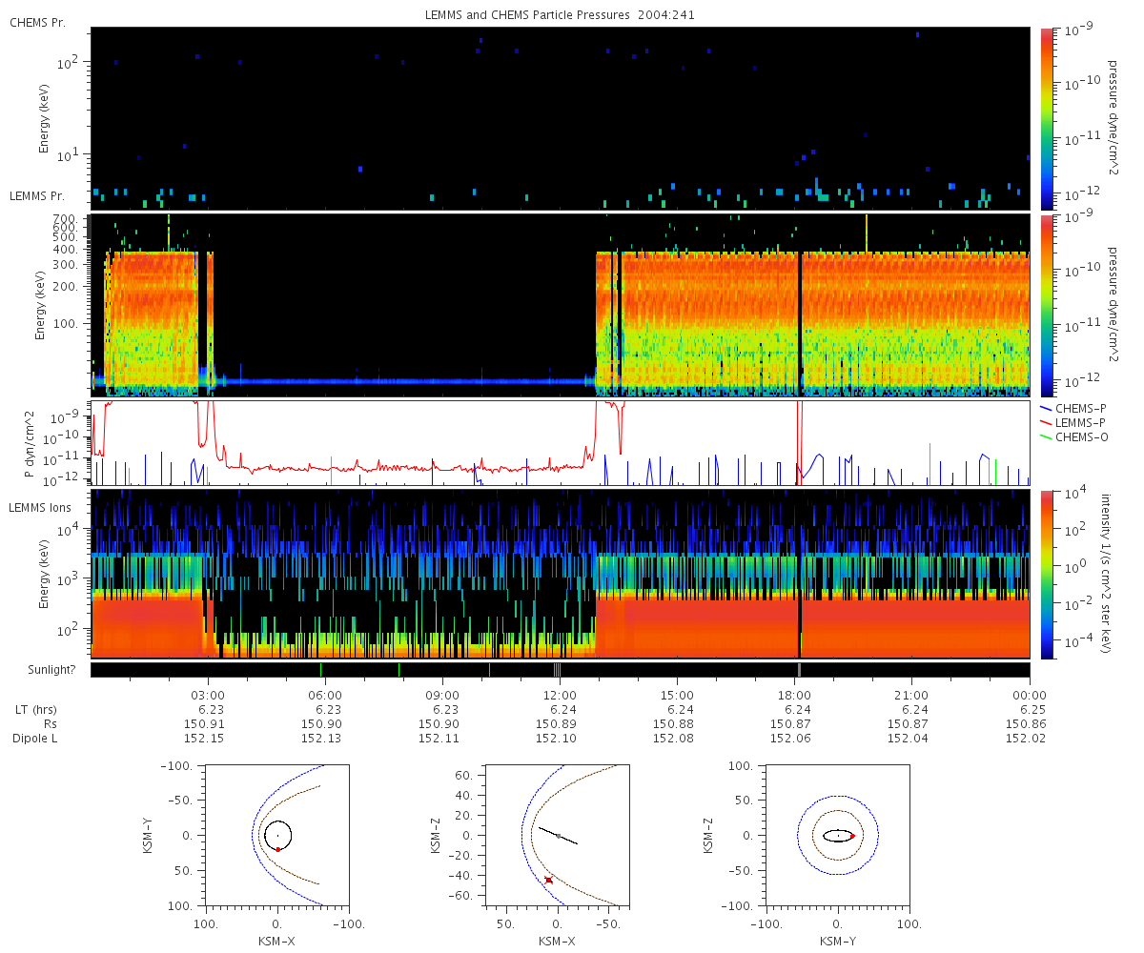The image size is (1144, 953).
Task: Click the CHEMS panel 'Energy (keV)' axis label
Action: coord(44,119)
